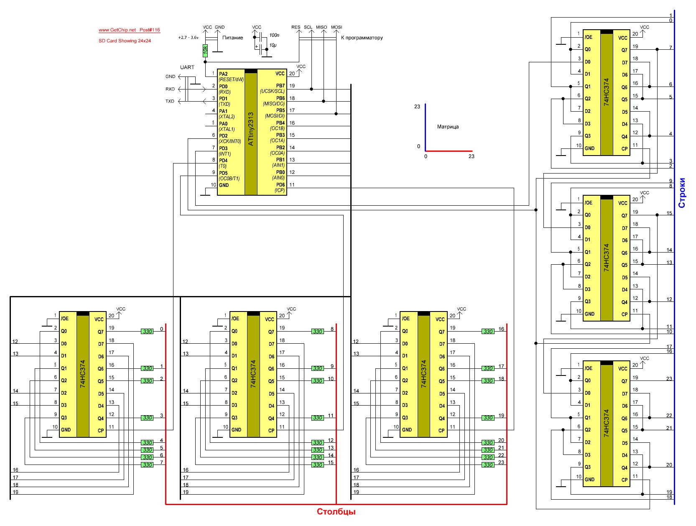Select the ATtiny2313 chip name label
Viewport: 696px width, 526px height.
pyautogui.click(x=251, y=129)
